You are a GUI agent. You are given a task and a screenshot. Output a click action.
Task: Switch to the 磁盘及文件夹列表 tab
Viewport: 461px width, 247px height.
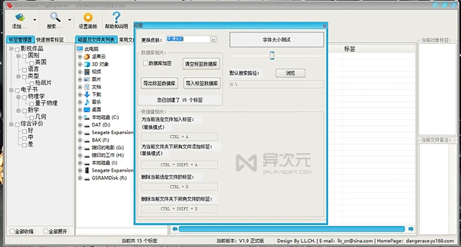point(96,40)
